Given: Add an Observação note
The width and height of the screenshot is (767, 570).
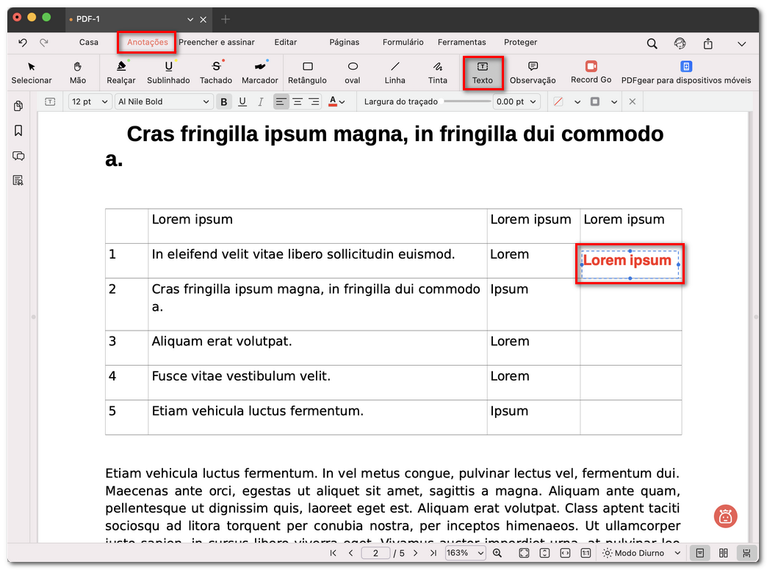Looking at the screenshot, I should [x=533, y=72].
